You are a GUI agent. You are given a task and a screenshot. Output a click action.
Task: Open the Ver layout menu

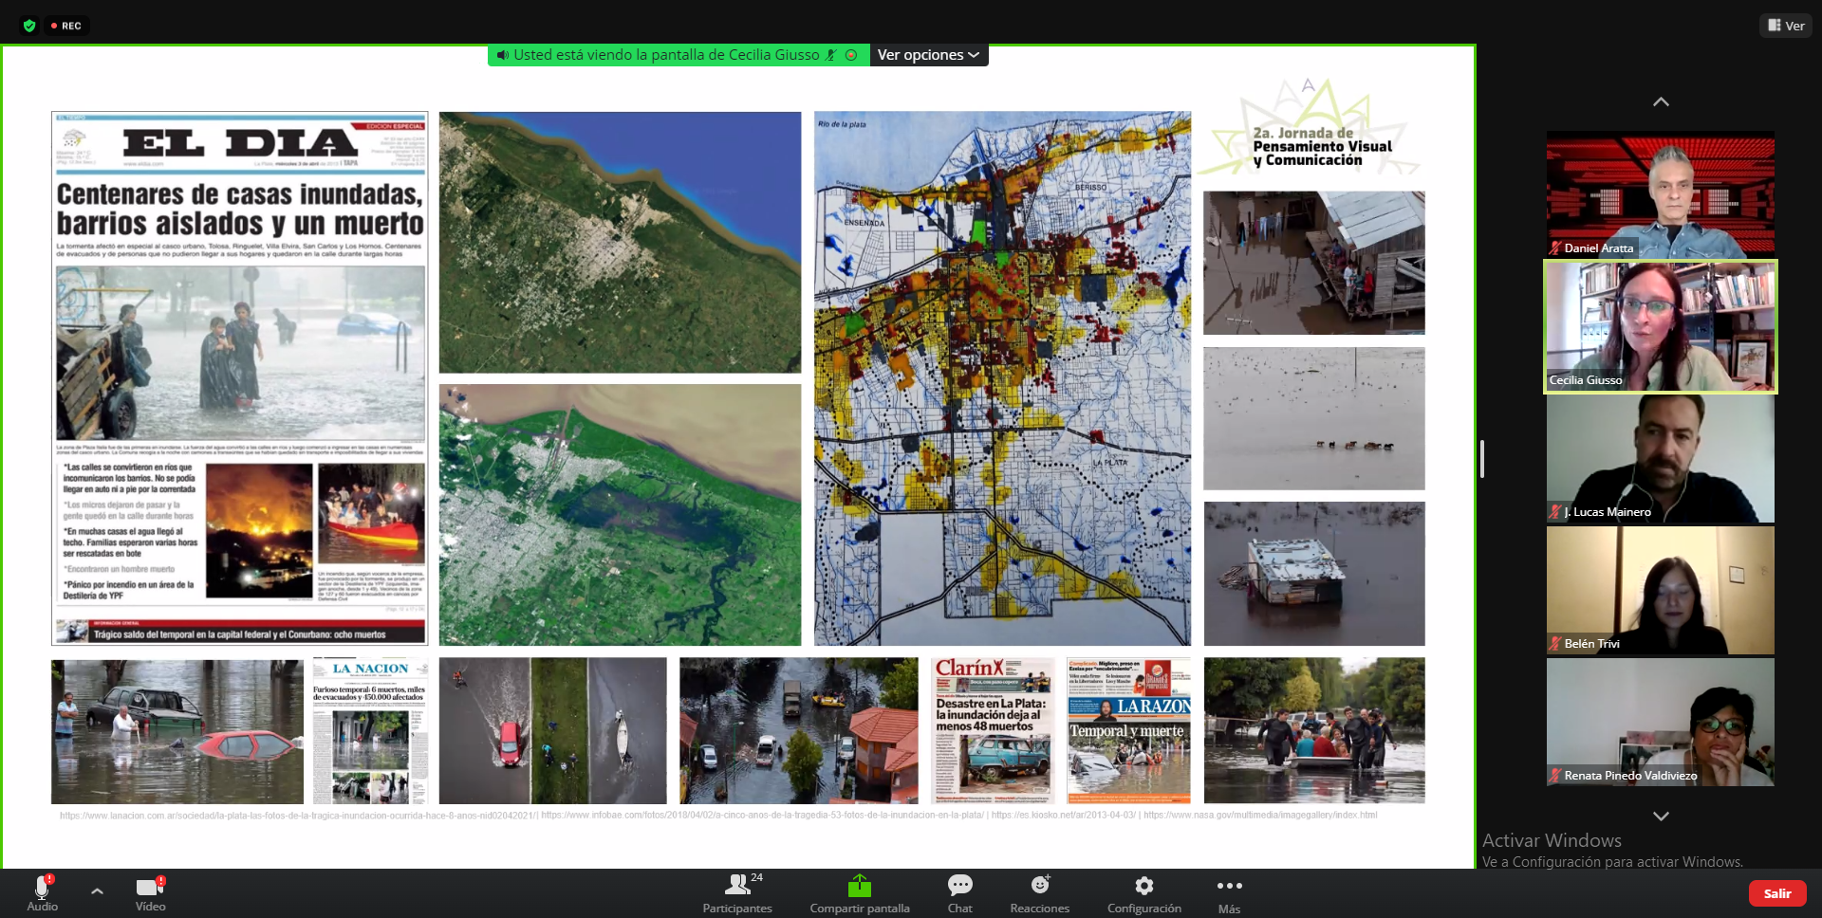[x=1786, y=26]
